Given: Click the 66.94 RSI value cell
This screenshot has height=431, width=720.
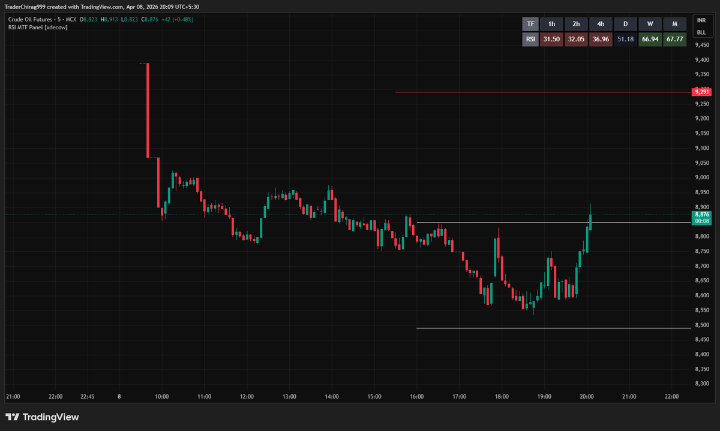Looking at the screenshot, I should tap(650, 40).
